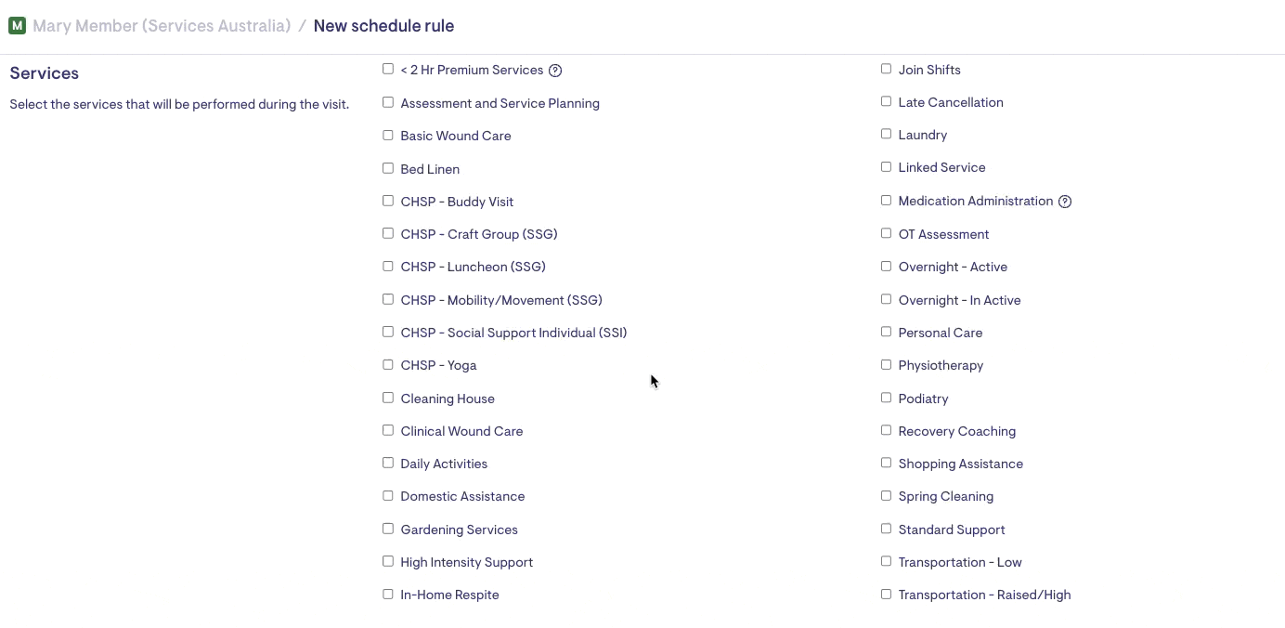This screenshot has width=1285, height=628.
Task: Check the CHSP - Yoga service
Action: 388,365
